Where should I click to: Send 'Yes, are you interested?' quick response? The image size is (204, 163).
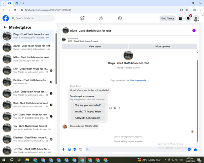88,105
